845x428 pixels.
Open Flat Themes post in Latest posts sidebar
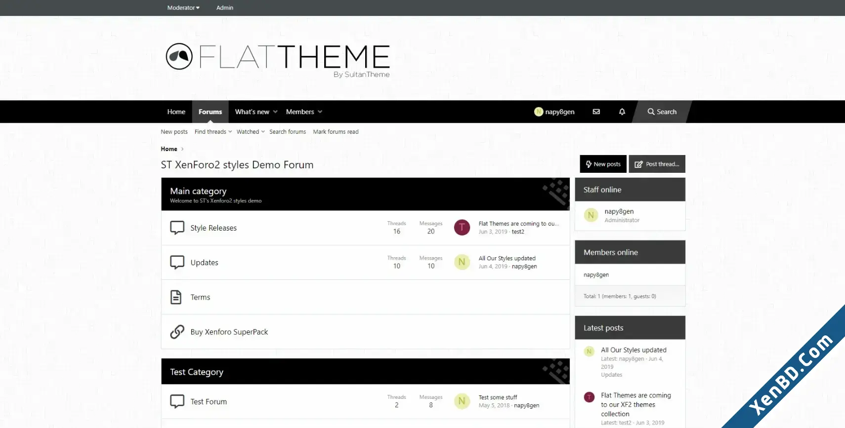636,404
